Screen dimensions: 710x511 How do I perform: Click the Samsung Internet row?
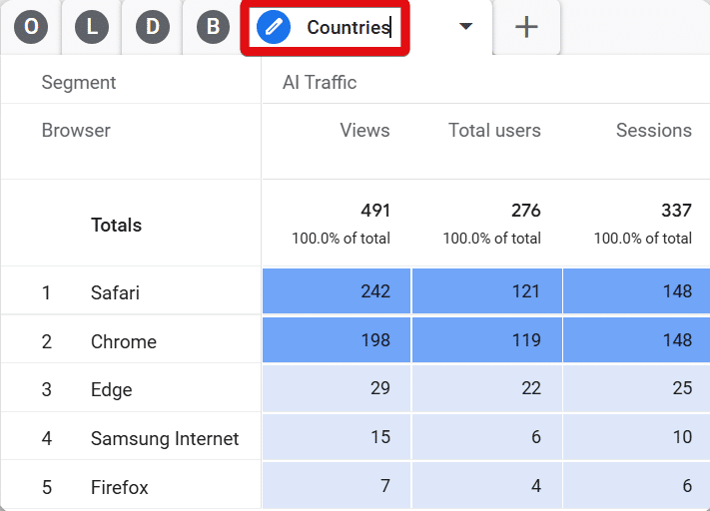131,438
